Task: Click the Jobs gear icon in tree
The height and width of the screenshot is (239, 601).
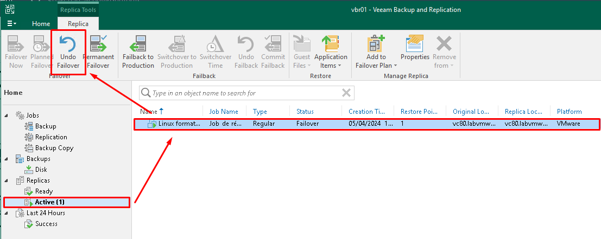Action: [x=20, y=115]
